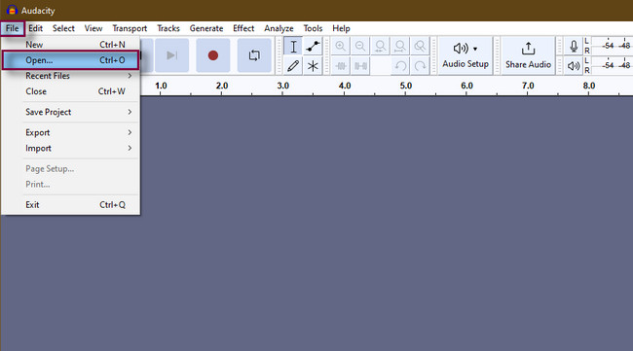Click the Redo arrow icon

coord(420,66)
